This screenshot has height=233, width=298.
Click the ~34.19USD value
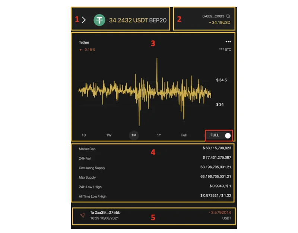[219, 23]
